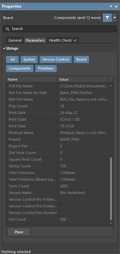
Task: Switch to the Health Check tab
Action: tap(63, 40)
